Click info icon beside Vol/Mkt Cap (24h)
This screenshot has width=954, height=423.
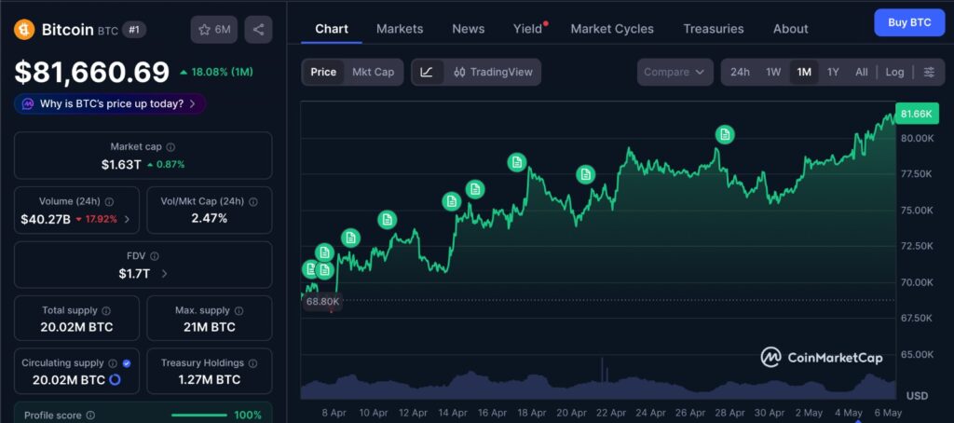click(x=253, y=201)
